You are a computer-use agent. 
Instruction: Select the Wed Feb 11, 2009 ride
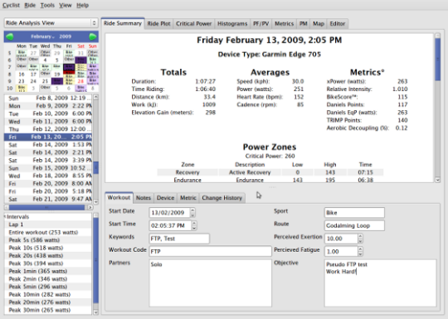tap(48, 121)
